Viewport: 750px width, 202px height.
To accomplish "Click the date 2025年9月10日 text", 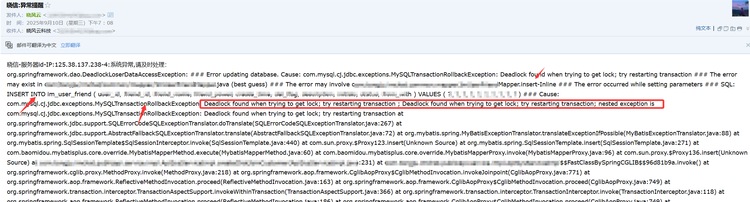I will pos(45,23).
